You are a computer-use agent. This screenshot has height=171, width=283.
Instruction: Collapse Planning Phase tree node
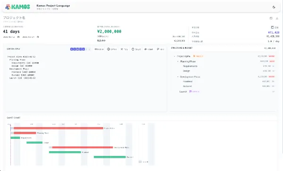pyautogui.click(x=178, y=61)
